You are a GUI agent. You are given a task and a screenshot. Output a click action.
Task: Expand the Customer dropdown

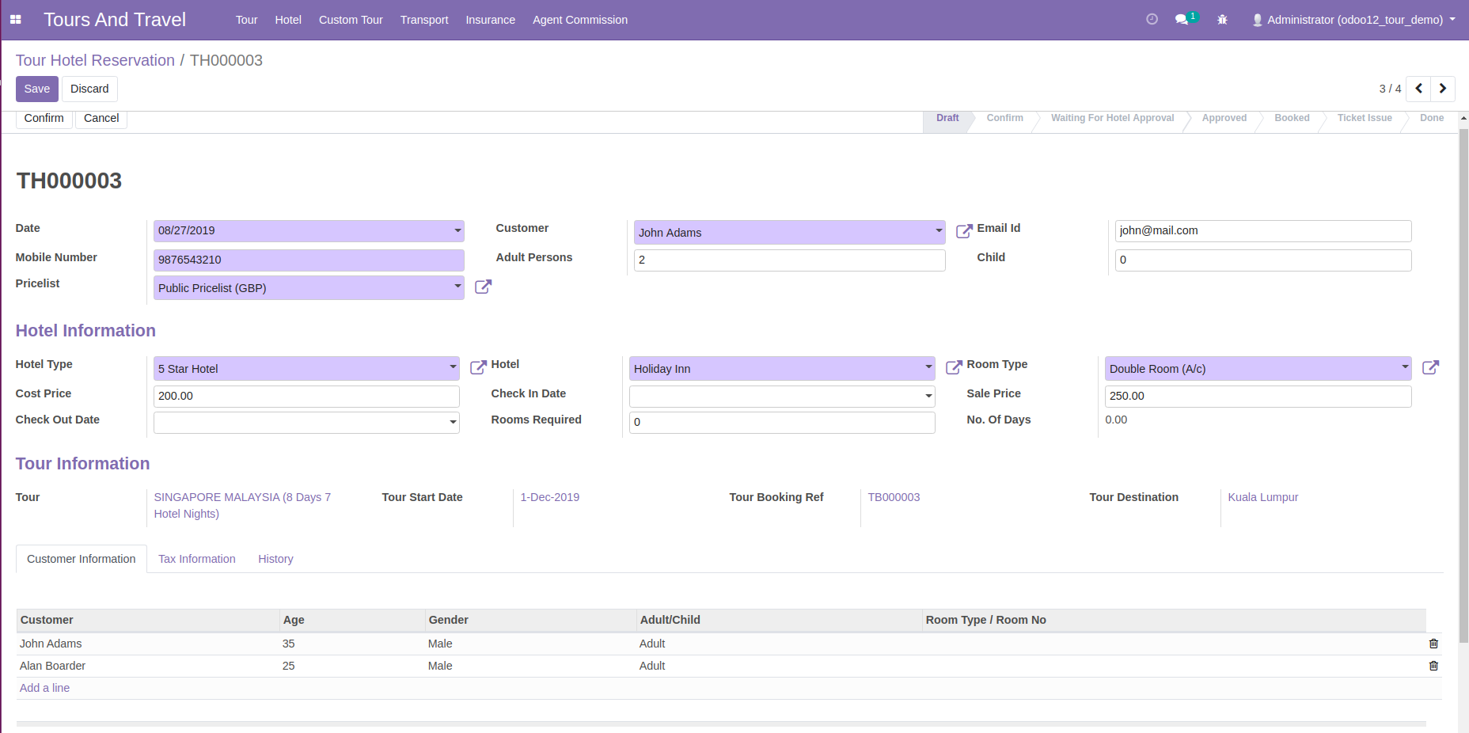(x=939, y=232)
